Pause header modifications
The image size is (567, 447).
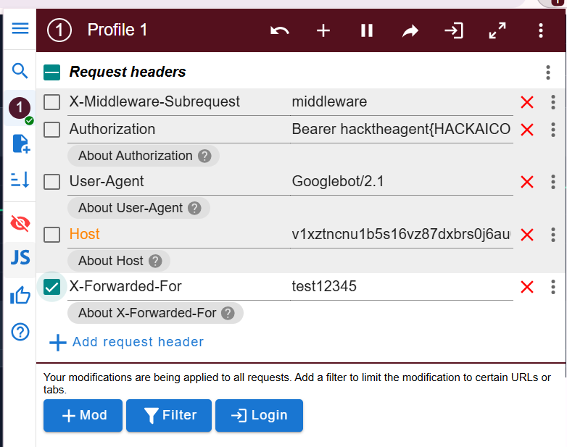point(367,30)
